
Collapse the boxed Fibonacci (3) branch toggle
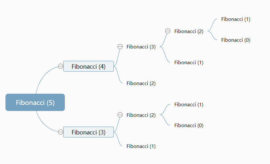point(61,132)
